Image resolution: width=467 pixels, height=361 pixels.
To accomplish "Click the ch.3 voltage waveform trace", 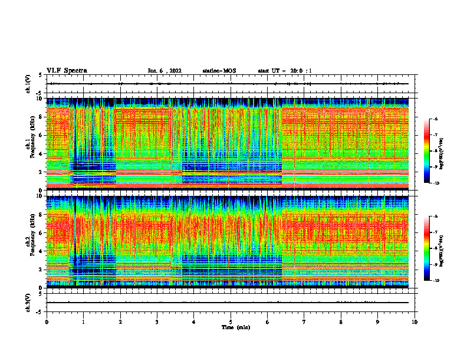I will tap(228, 303).
